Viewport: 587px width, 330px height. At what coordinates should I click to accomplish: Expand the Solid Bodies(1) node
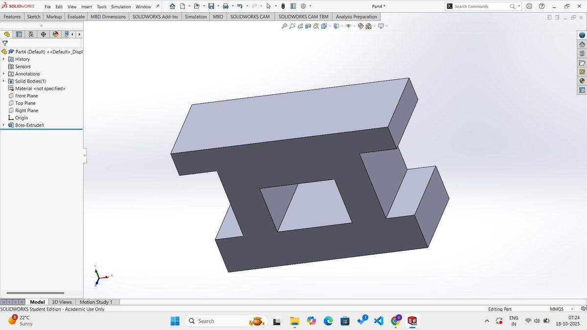point(3,81)
